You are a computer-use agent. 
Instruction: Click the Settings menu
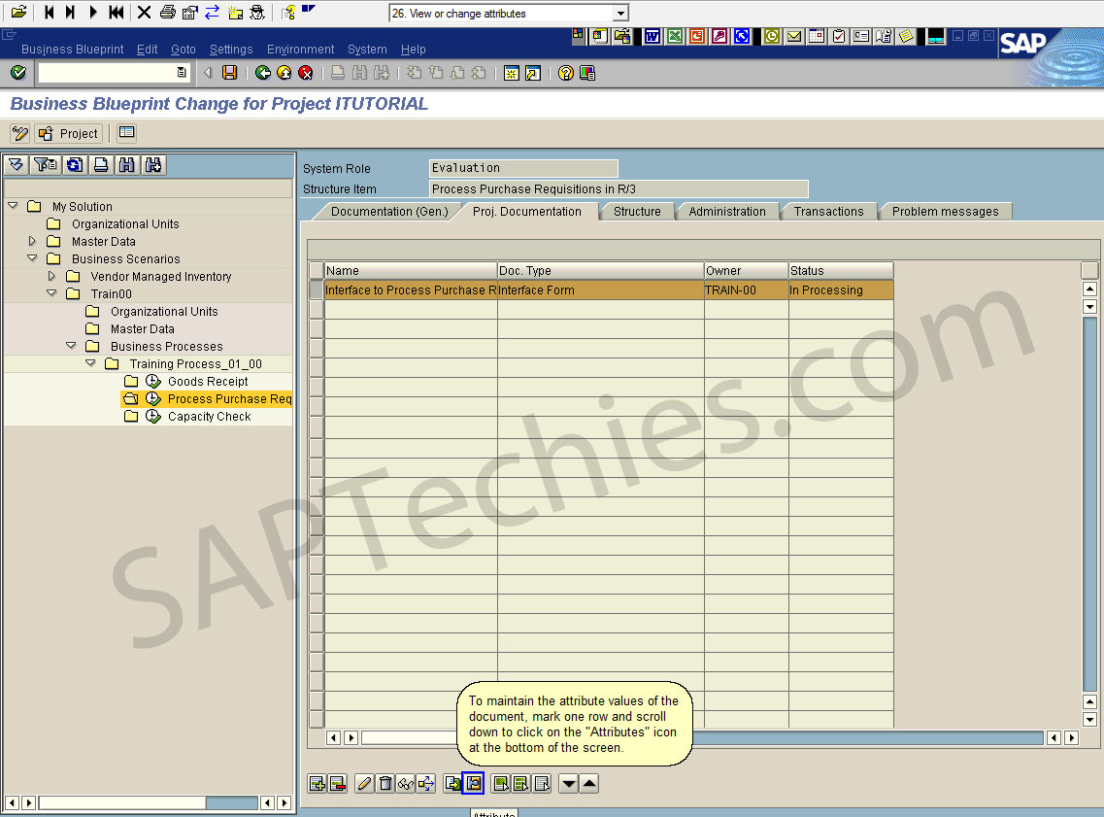(x=231, y=50)
